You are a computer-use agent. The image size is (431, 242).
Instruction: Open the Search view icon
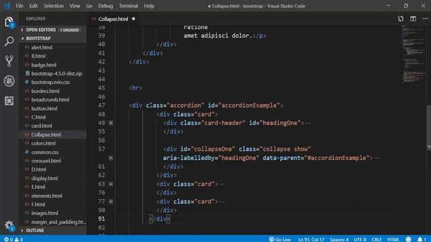(x=9, y=42)
